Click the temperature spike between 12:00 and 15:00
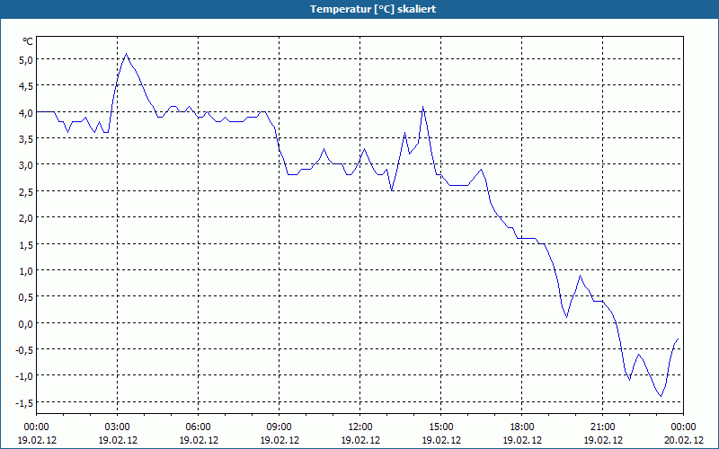This screenshot has height=449, width=719. pyautogui.click(x=422, y=107)
